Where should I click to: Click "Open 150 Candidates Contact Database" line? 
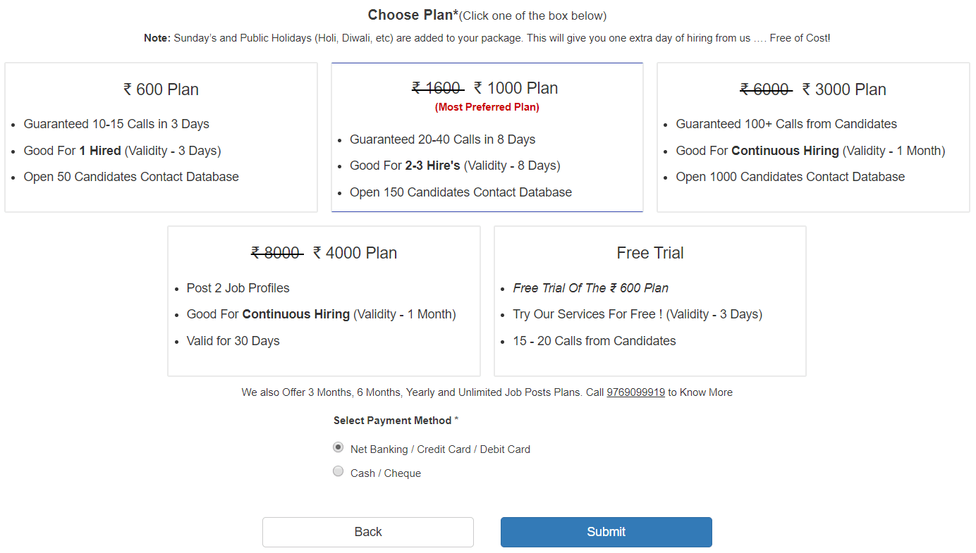(460, 192)
